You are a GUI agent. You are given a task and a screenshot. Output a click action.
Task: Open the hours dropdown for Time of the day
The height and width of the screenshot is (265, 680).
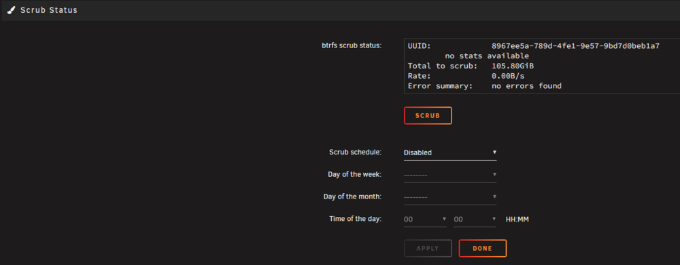tap(425, 219)
